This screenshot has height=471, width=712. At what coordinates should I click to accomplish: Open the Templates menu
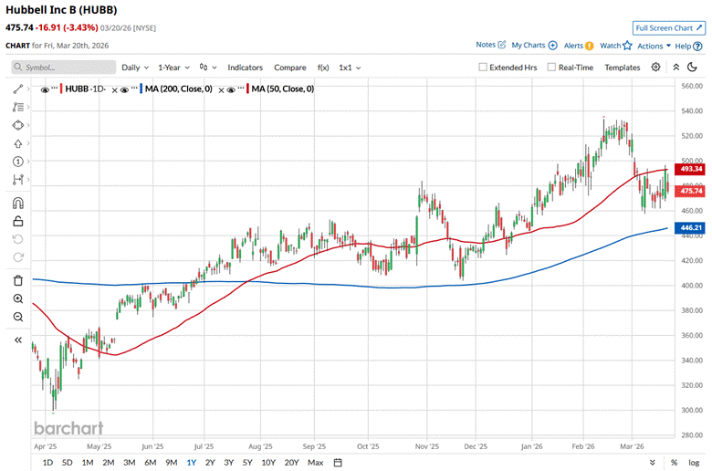(x=622, y=68)
